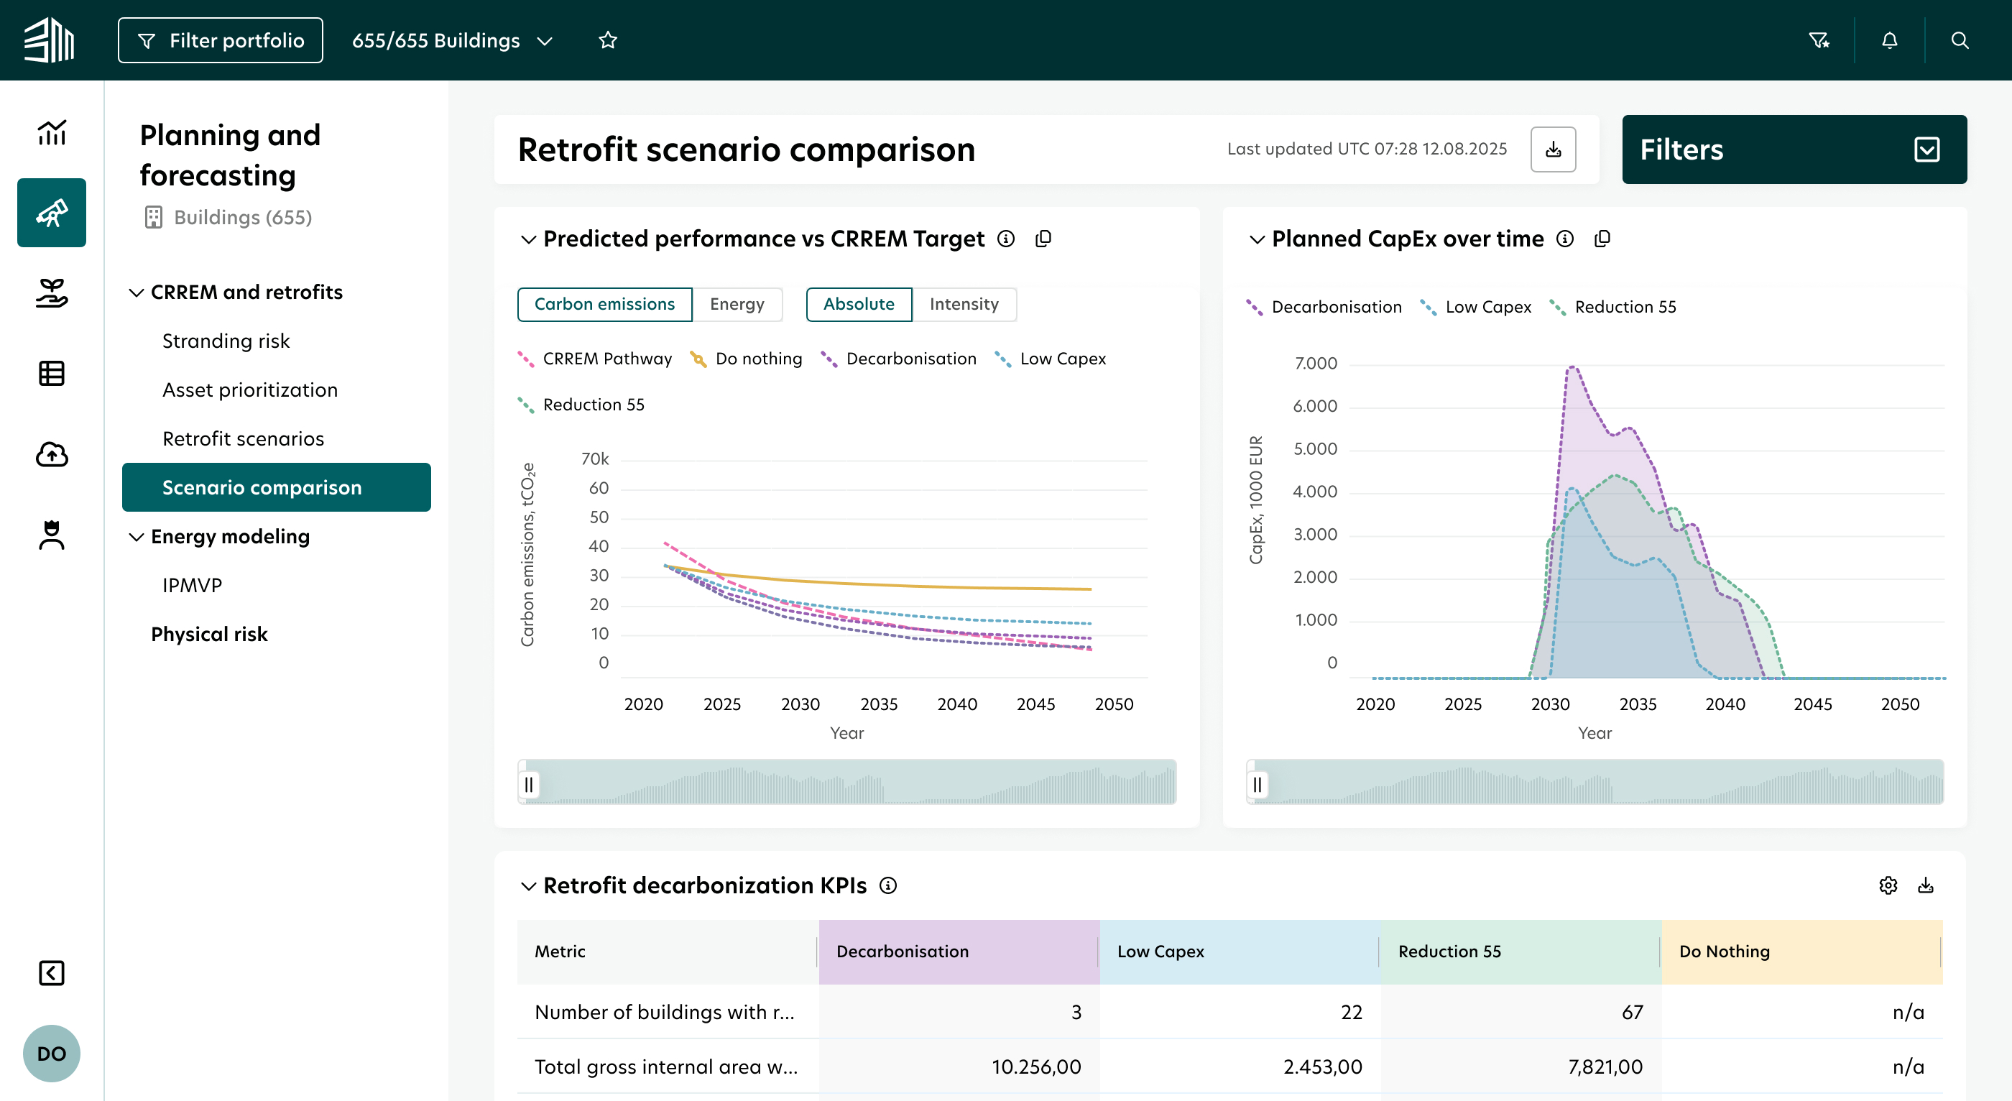Open the user admin sidebar icon

click(52, 535)
